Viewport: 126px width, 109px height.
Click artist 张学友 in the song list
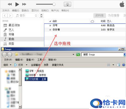pos(111,30)
